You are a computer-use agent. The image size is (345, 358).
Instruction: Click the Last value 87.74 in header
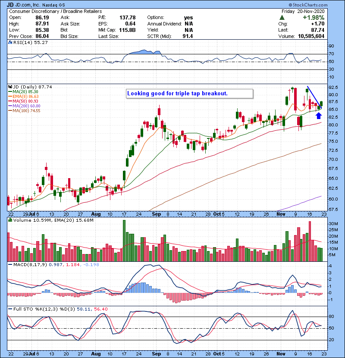click(318, 30)
